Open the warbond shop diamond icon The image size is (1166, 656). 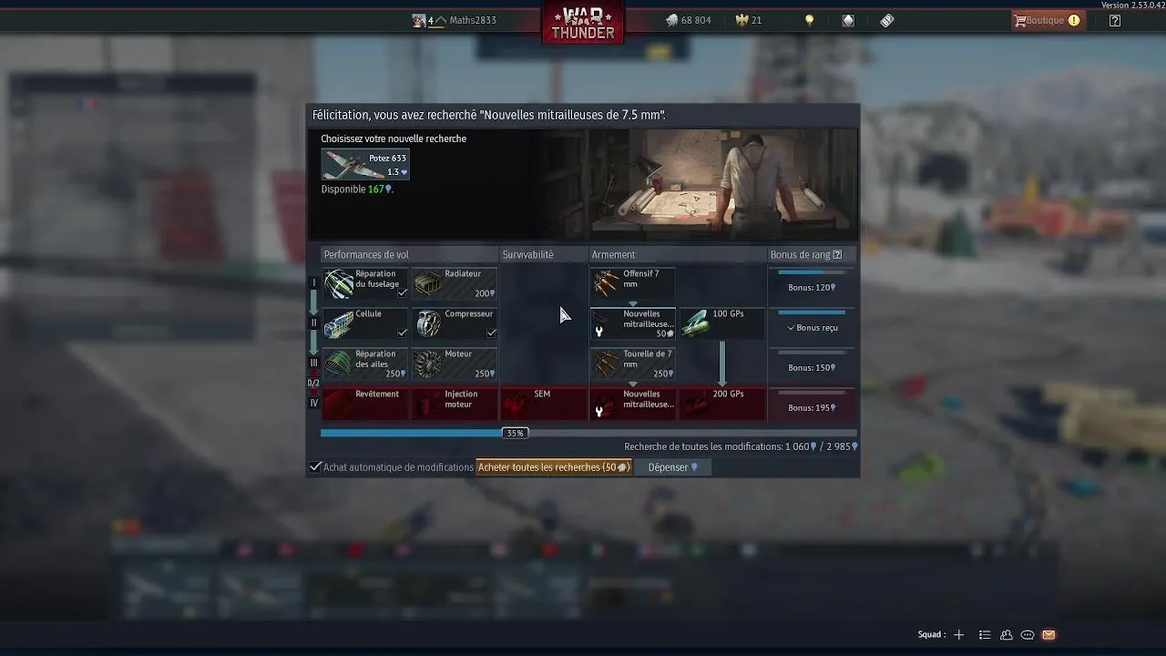tap(848, 20)
